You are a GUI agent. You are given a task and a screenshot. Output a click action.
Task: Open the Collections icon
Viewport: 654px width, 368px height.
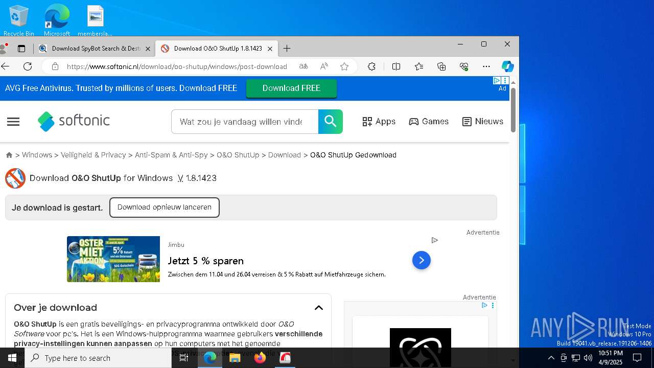(x=441, y=66)
